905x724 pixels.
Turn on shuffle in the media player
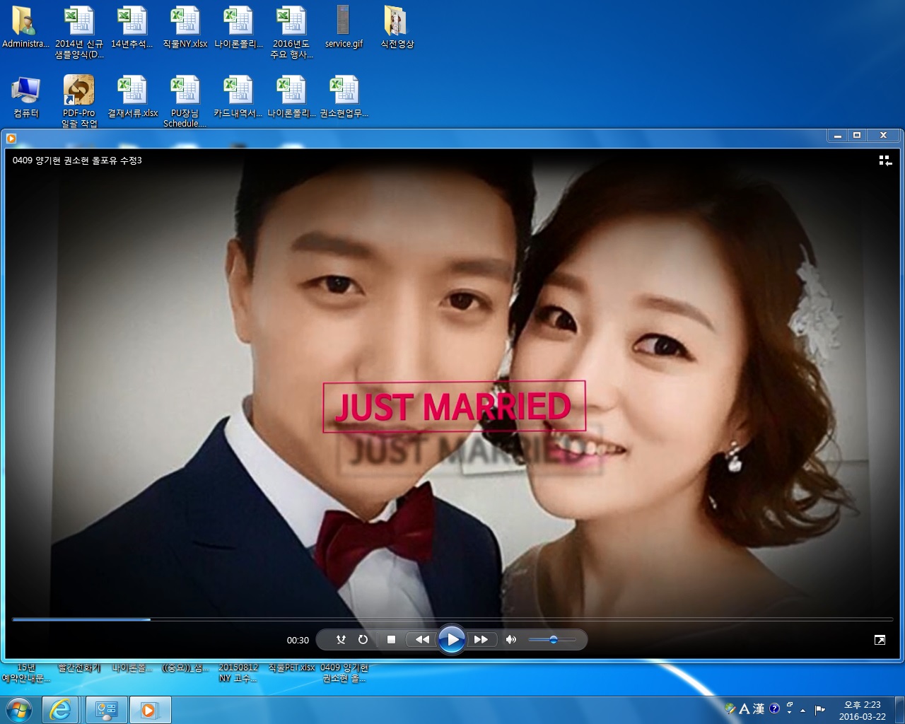coord(341,640)
